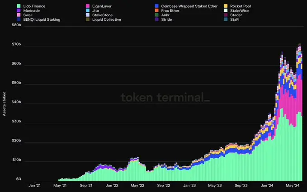Viewport: 307px width, 192px height.
Task: Select the 'EigenLayer' legend label
Action: click(102, 6)
